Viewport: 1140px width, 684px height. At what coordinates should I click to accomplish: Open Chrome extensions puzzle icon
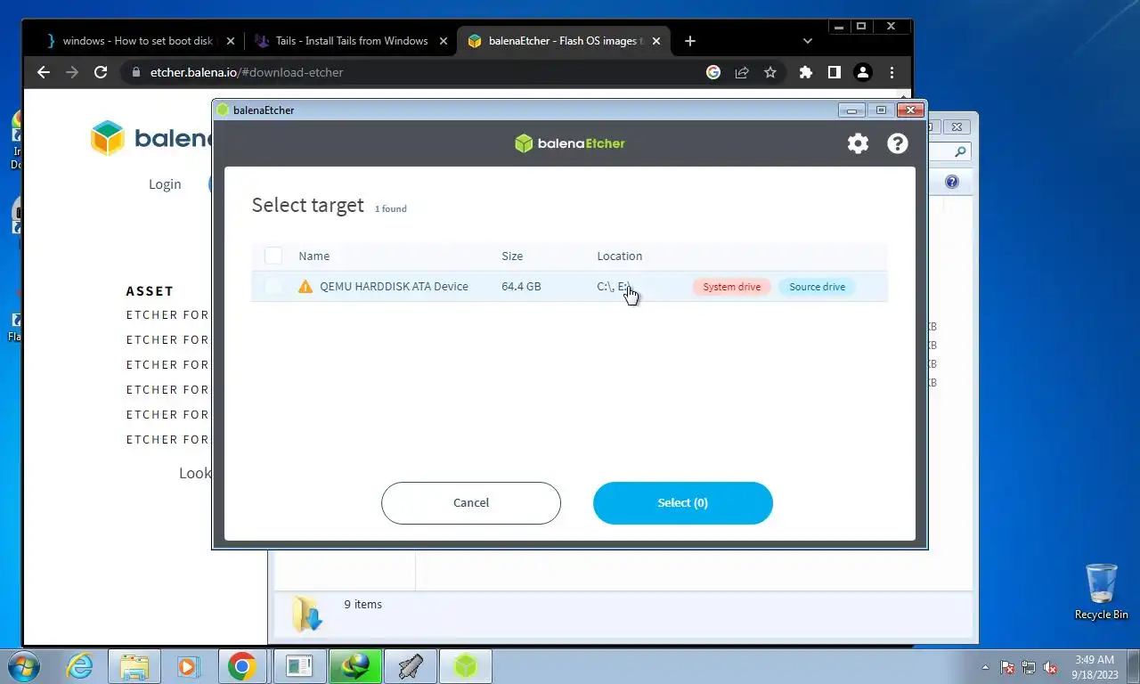(x=806, y=72)
